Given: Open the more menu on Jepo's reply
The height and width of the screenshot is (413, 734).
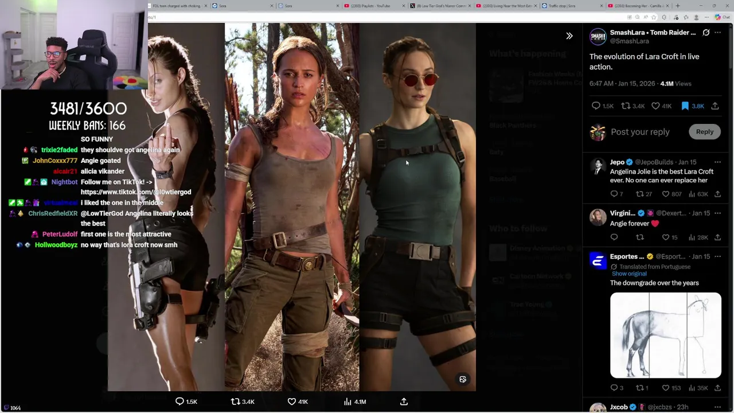Looking at the screenshot, I should point(717,162).
